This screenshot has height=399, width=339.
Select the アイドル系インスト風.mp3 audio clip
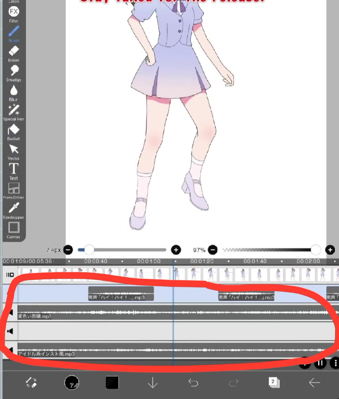coord(178,350)
